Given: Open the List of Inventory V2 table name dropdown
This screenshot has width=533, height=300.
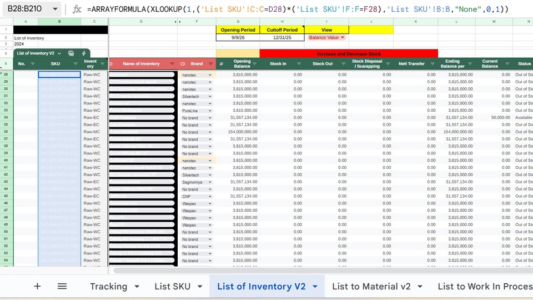Looking at the screenshot, I should (x=59, y=53).
